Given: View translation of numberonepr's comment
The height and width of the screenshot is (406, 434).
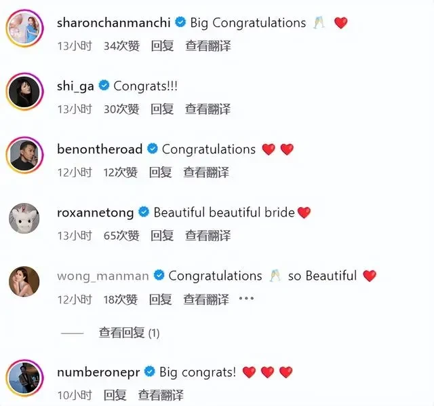Looking at the screenshot, I should pyautogui.click(x=161, y=395).
